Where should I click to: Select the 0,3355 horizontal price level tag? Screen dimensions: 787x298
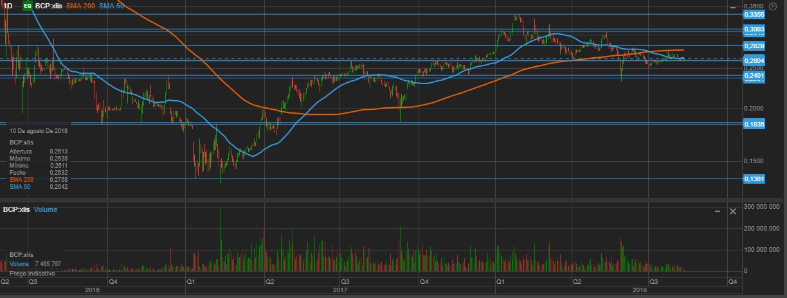pos(754,14)
